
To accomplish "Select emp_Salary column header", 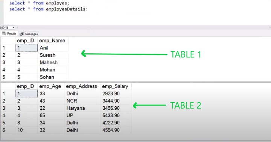I will point(116,86).
